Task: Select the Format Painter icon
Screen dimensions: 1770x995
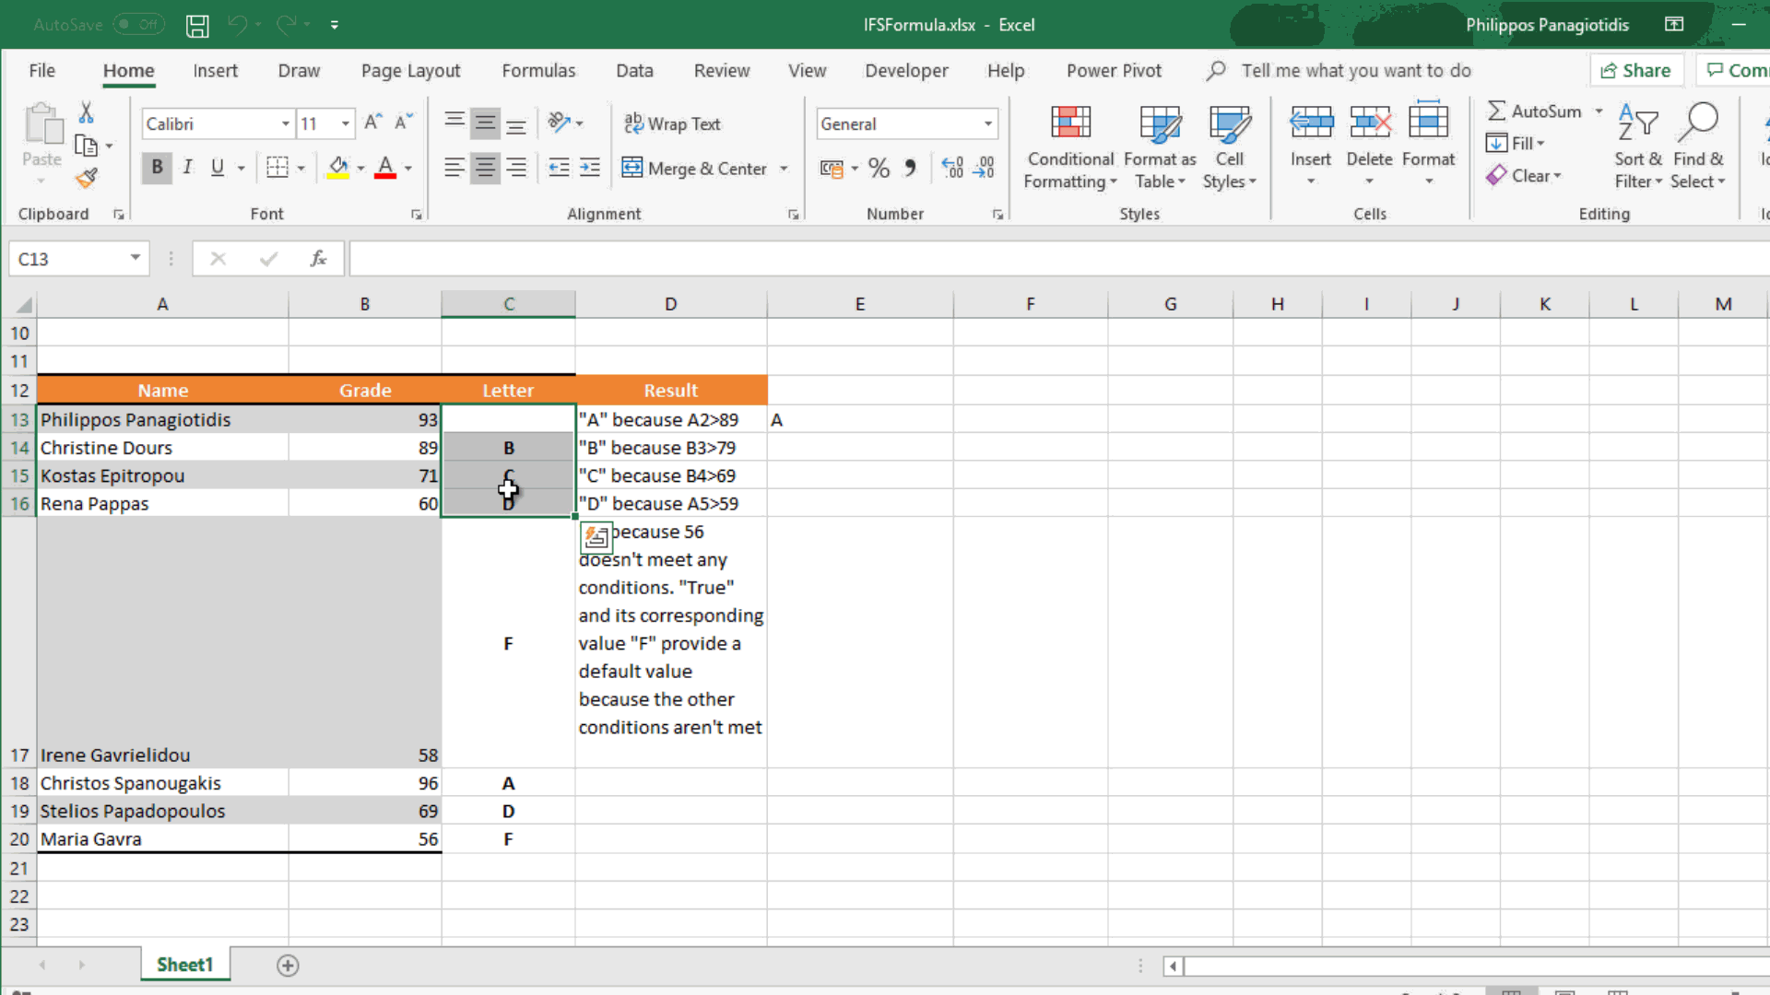Action: click(88, 177)
